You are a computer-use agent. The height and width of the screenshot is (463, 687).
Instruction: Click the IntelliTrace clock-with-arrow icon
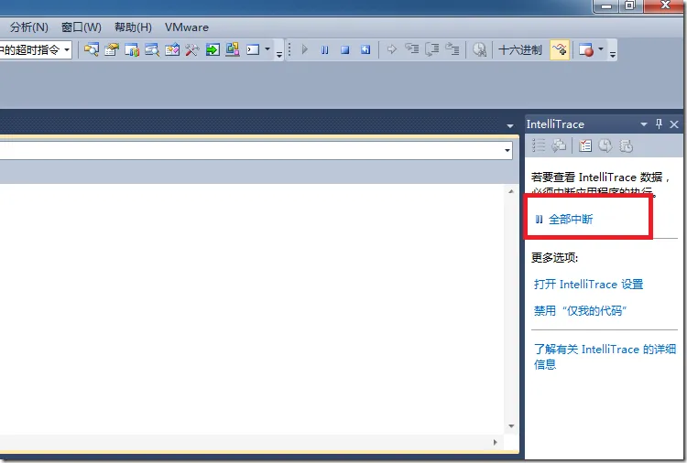click(605, 145)
